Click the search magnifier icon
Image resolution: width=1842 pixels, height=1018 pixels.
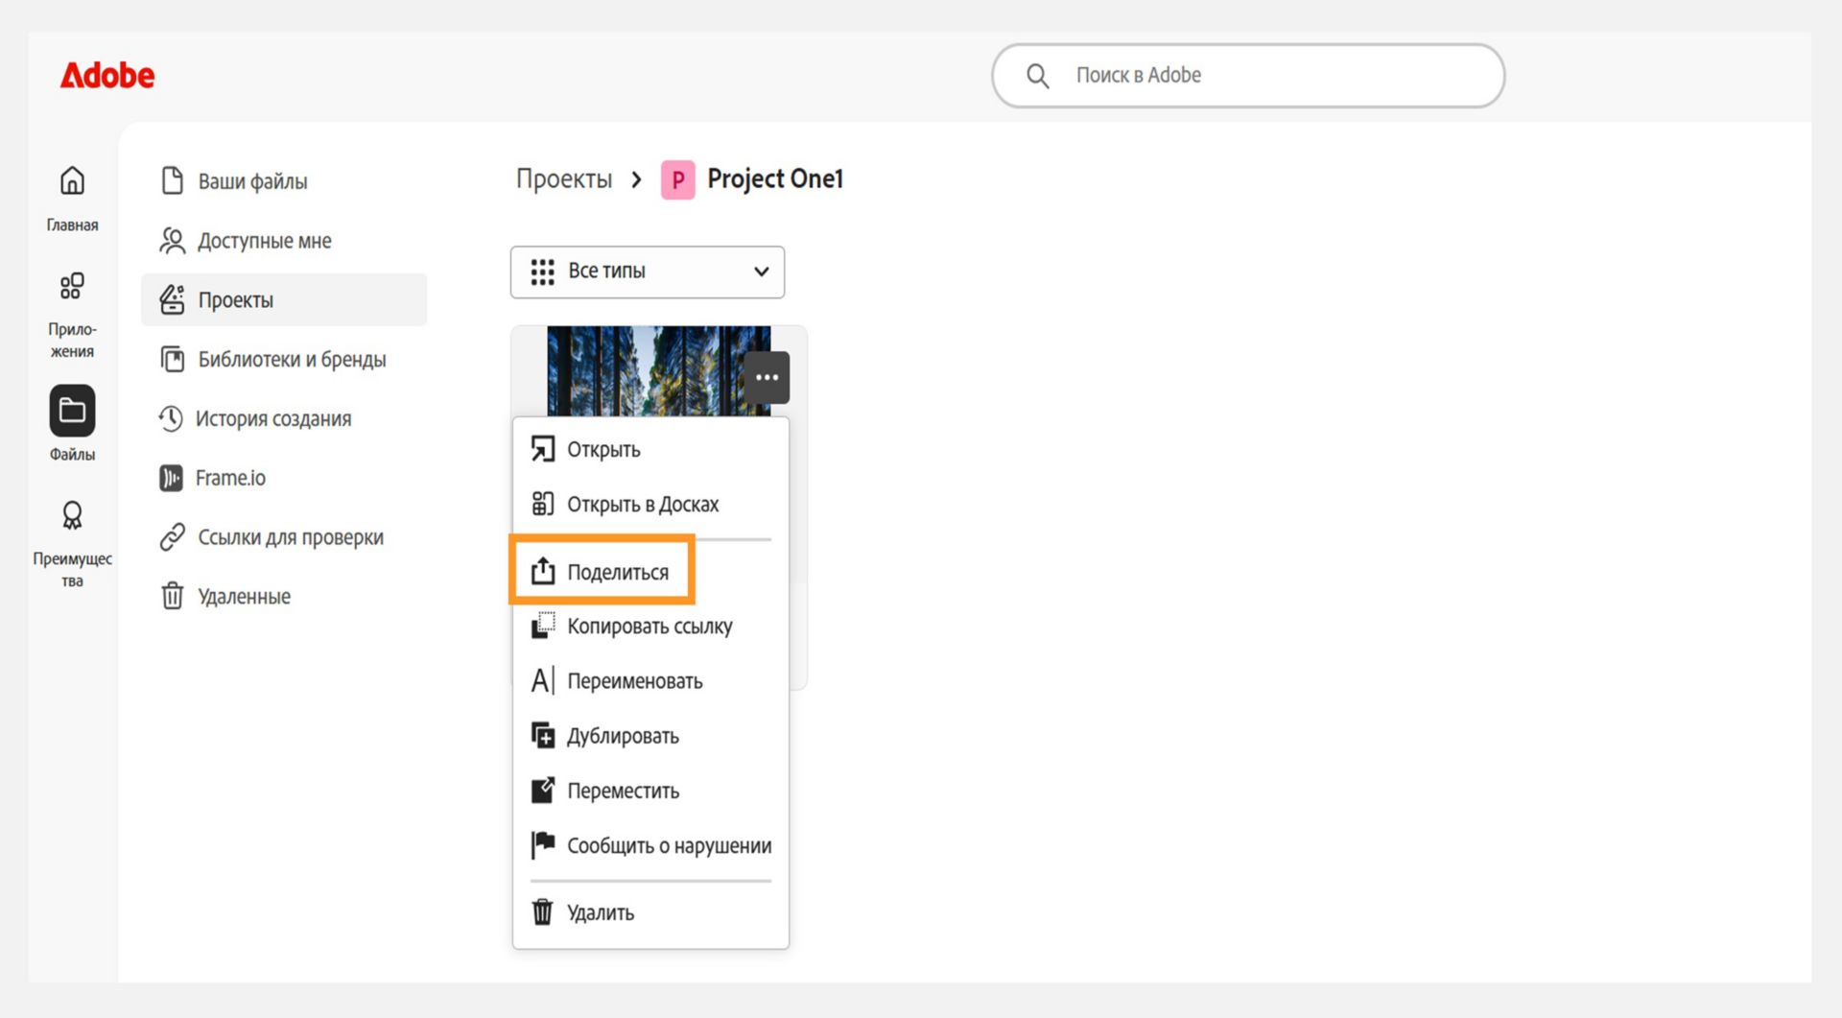(x=1037, y=76)
